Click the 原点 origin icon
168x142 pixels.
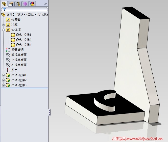point(8,70)
